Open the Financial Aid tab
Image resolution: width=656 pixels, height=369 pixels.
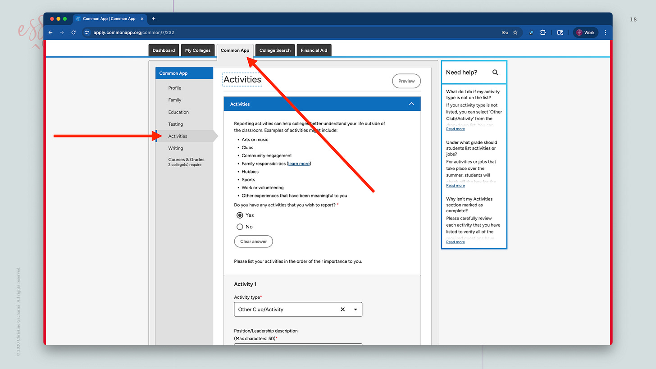pyautogui.click(x=314, y=50)
